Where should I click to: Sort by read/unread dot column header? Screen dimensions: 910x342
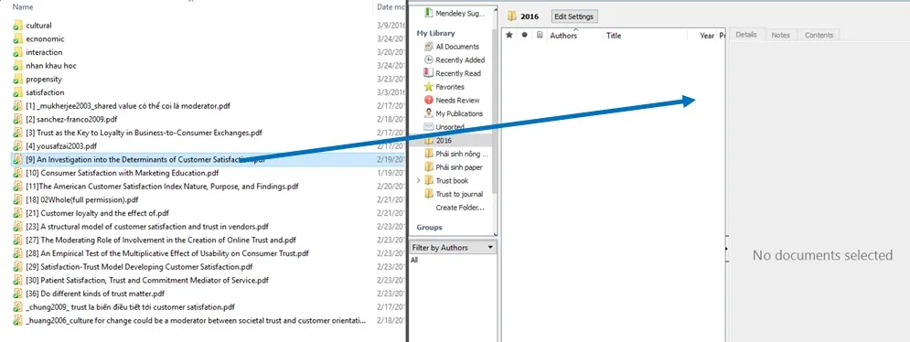525,35
